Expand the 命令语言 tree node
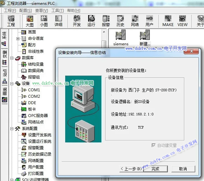This screenshot has height=181, width=204. 18,39
